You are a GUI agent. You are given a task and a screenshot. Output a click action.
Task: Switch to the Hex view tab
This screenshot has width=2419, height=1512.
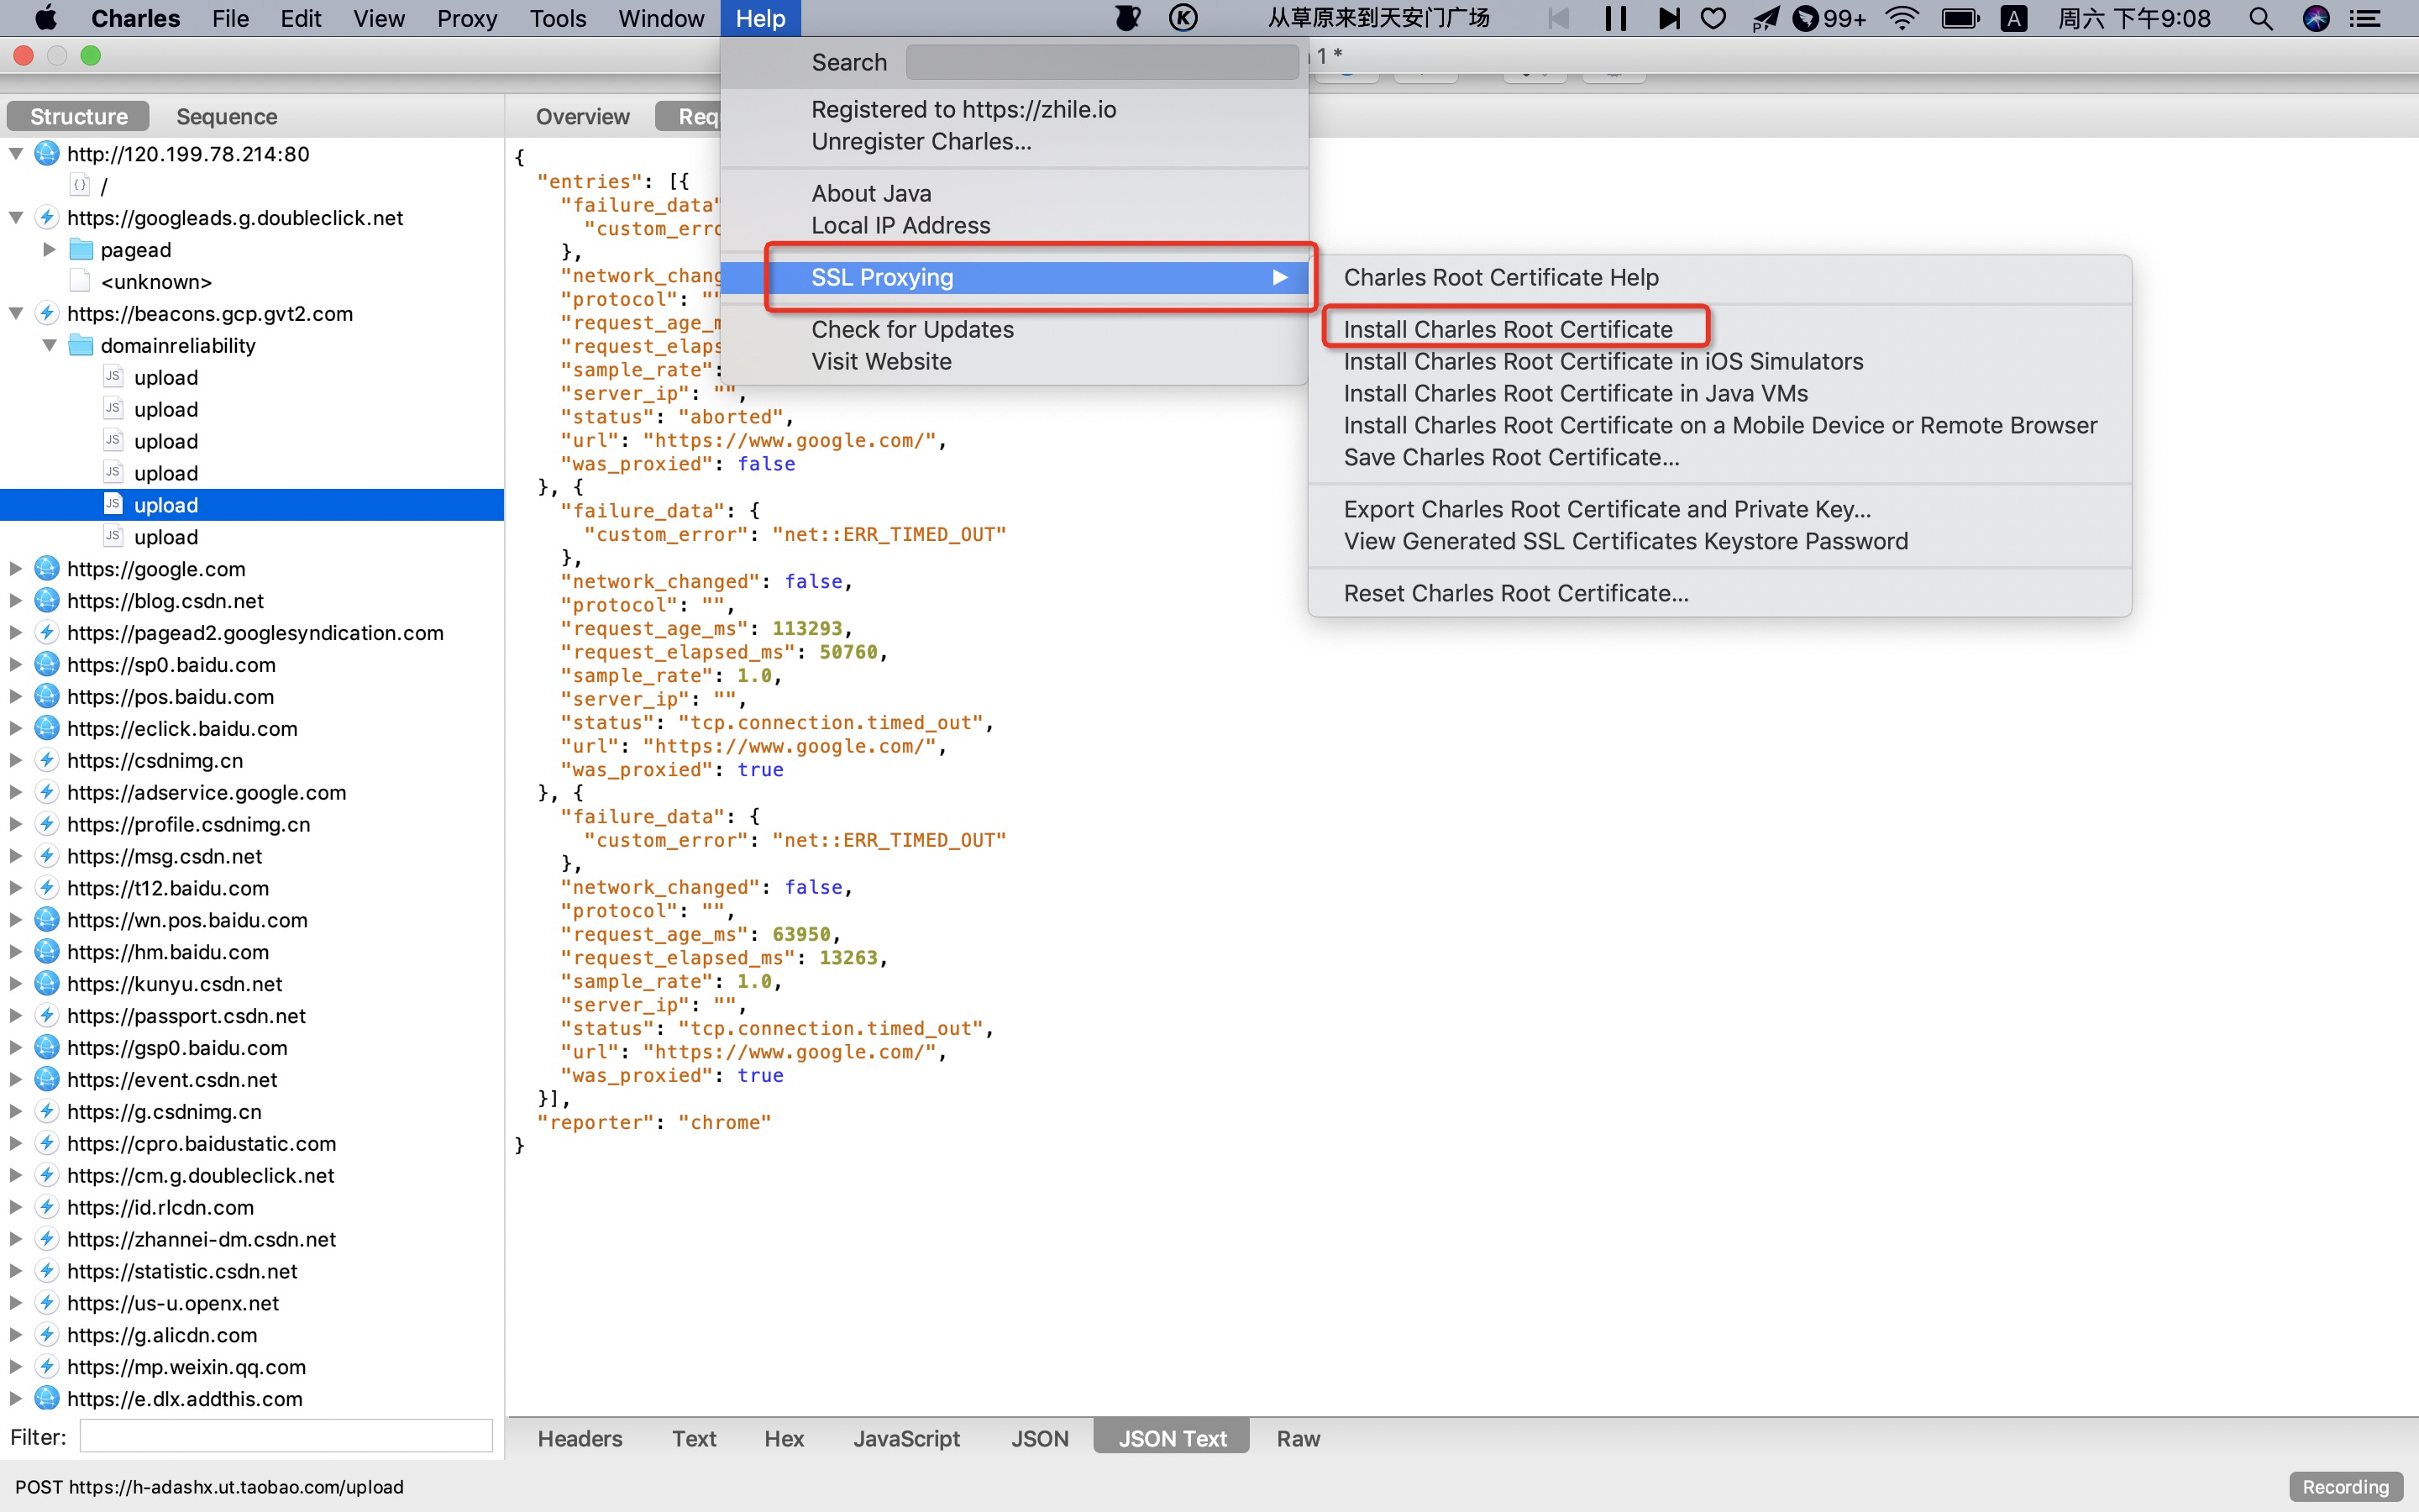(784, 1439)
